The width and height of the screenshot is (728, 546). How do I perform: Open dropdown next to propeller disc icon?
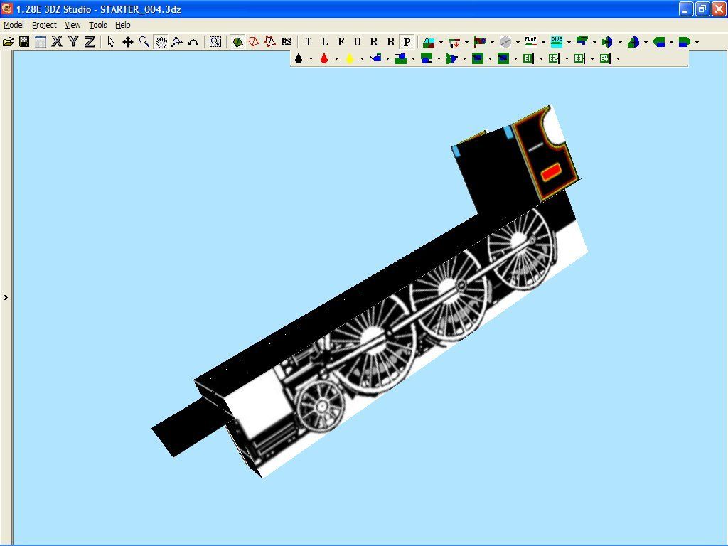coord(518,42)
